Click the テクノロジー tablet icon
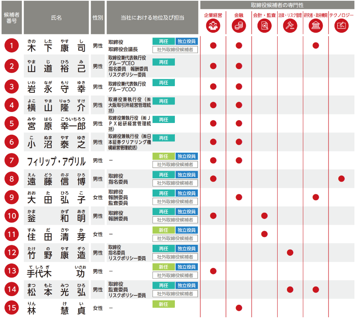Screen dimensions: 356x320 pyautogui.click(x=341, y=26)
